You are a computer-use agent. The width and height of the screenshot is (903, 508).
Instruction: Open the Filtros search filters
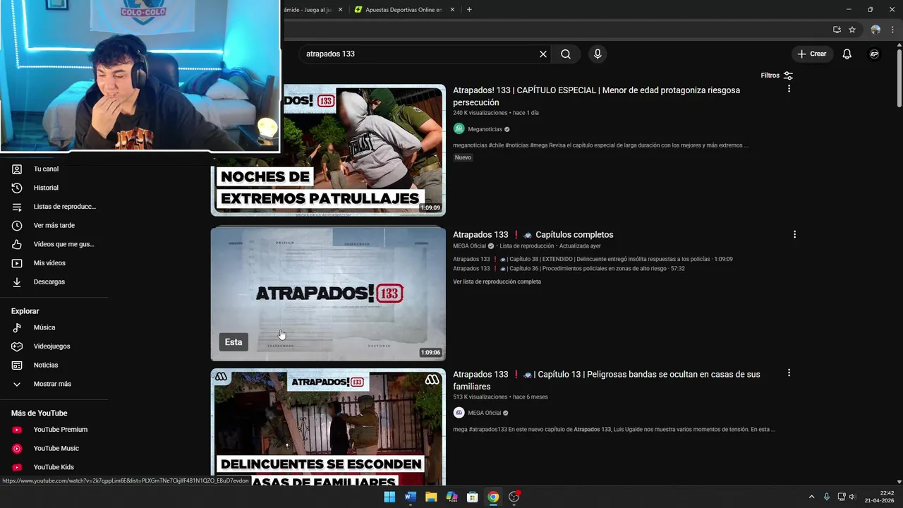(x=777, y=75)
